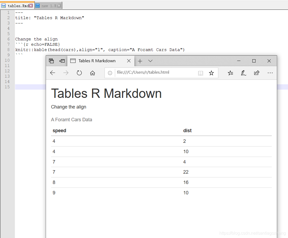Viewport: 288px width, 238px height.
Task: Click dist value 2 in table
Action: click(x=184, y=141)
